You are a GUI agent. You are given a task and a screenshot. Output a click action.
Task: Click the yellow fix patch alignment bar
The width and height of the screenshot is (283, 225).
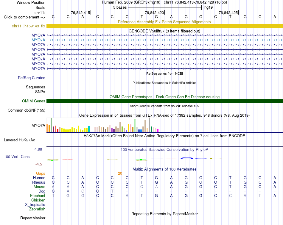164,26
